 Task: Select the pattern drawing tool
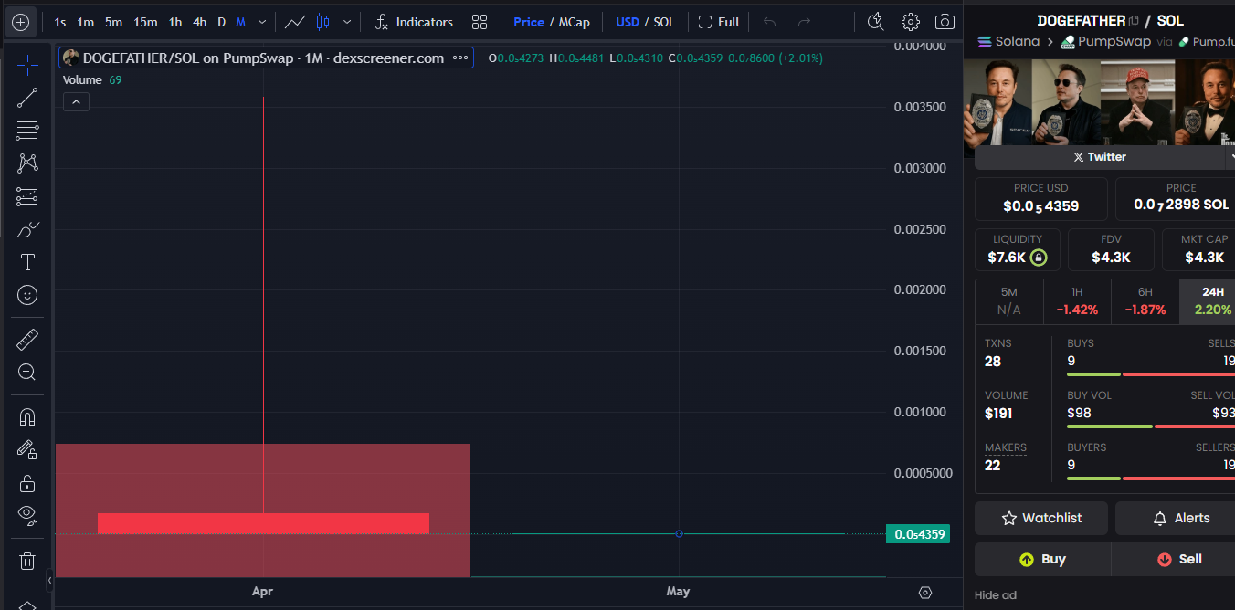(27, 163)
